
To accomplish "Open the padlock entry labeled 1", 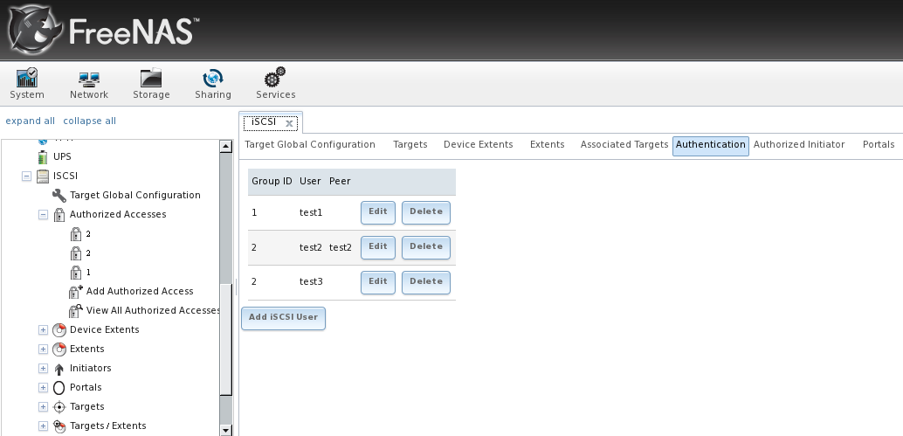I will pyautogui.click(x=75, y=272).
